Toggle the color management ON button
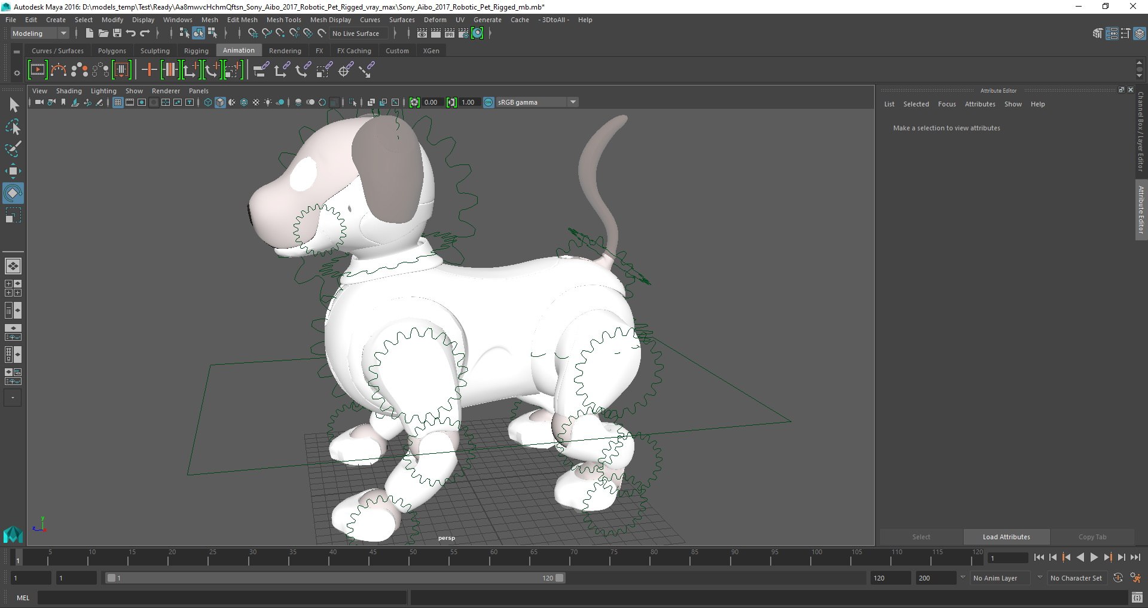 coord(488,102)
